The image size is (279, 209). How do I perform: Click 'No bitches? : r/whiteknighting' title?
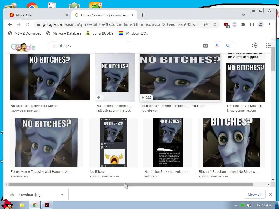tap(167, 172)
